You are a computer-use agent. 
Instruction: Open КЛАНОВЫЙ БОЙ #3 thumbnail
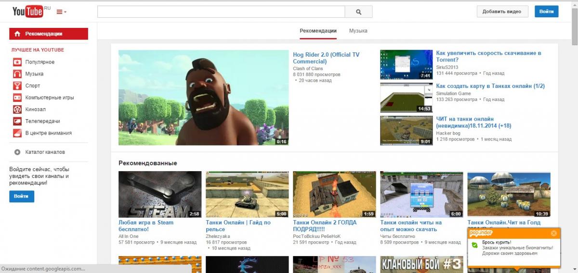click(421, 264)
